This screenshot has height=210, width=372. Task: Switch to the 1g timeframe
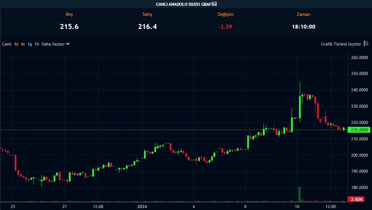tap(30, 44)
